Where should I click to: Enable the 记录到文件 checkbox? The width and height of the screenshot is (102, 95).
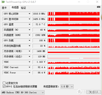point(4,83)
